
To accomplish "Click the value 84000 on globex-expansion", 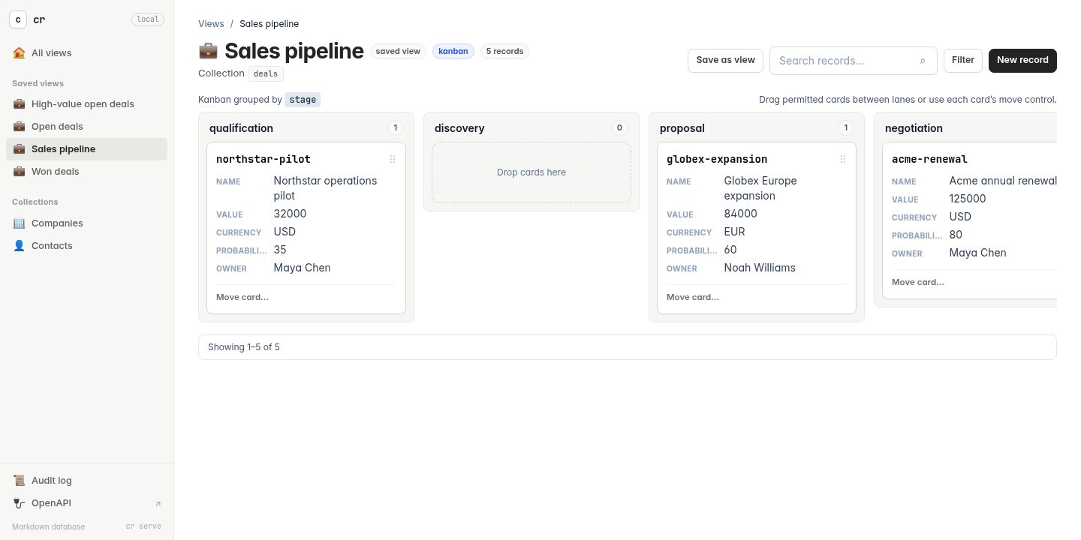I will coord(740,214).
